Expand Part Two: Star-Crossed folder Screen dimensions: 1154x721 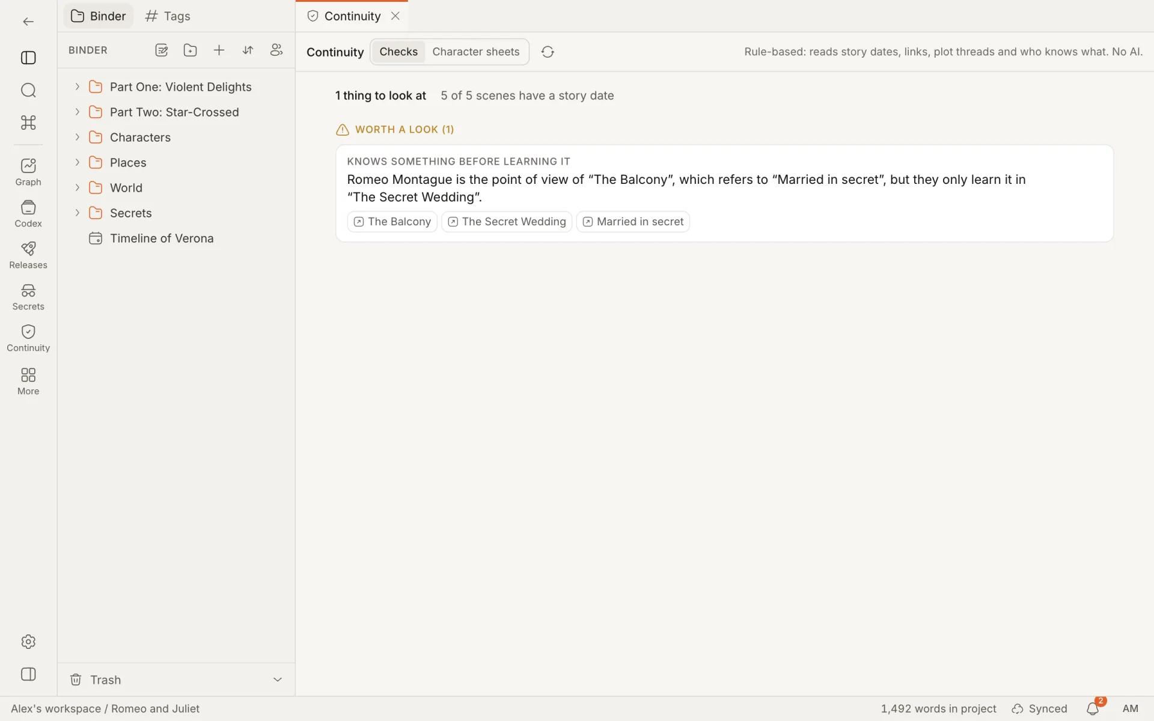[77, 112]
